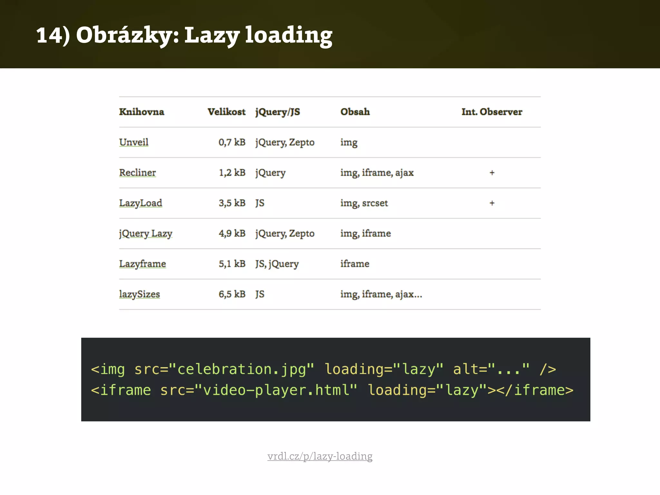Open the jQuery Lazy library link
Screen dimensions: 660x495
(x=146, y=233)
